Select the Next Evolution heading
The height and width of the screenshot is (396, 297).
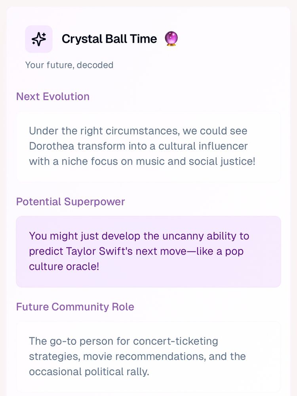tap(53, 97)
